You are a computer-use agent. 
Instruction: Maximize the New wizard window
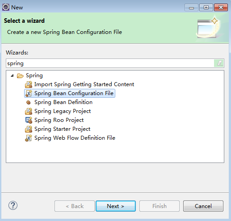pos(206,7)
